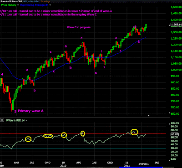The height and width of the screenshot is (168, 182).
Task: Click the '1/18 turn call' annotation line
Action: point(56,11)
